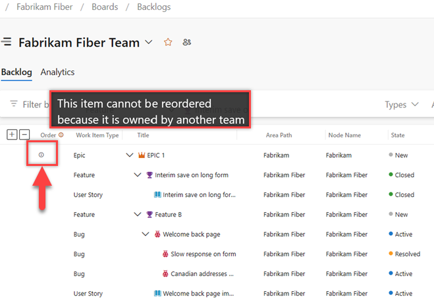Click book icon of Welcome back page im...

tap(157, 293)
